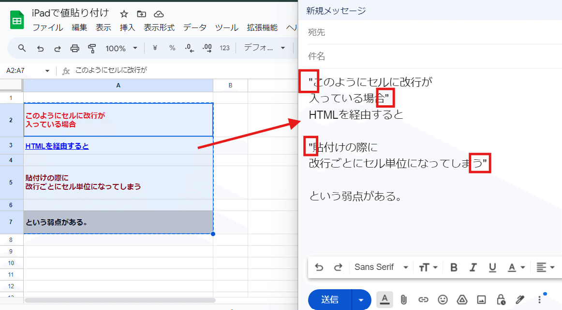
Task: Format as percent with the % button
Action: tap(172, 48)
